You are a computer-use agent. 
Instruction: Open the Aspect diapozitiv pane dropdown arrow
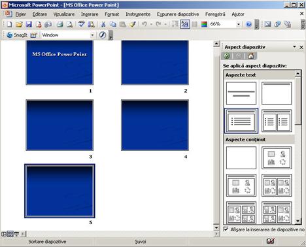pyautogui.click(x=294, y=47)
